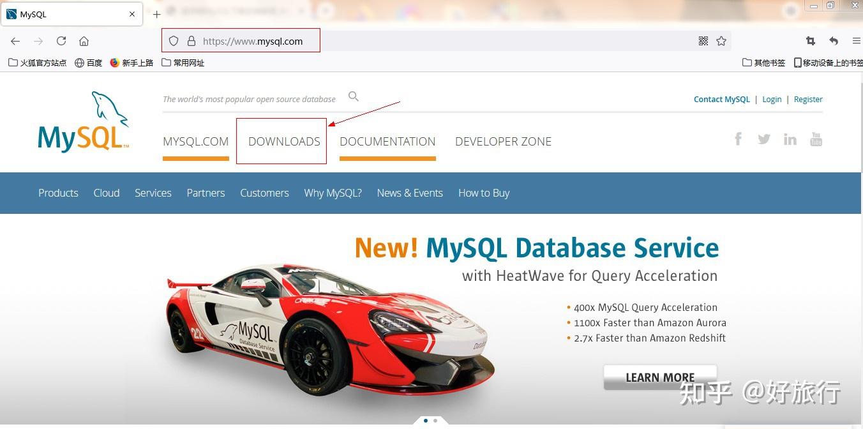
Task: Click the QR code icon in address bar
Action: pos(703,41)
